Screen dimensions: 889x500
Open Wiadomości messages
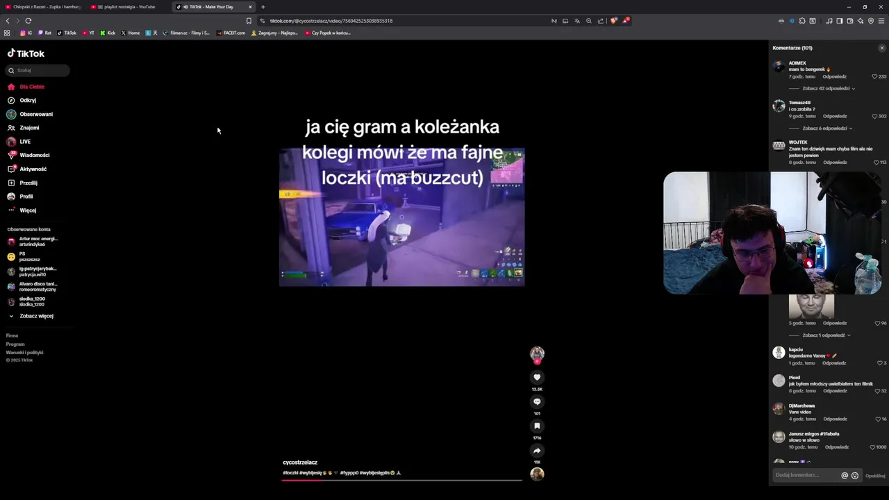coord(28,155)
